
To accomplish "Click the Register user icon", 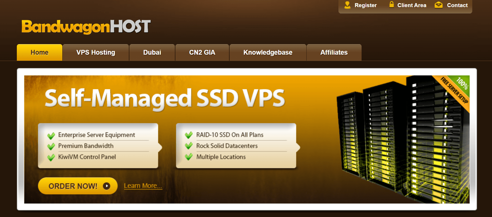I will pyautogui.click(x=347, y=5).
